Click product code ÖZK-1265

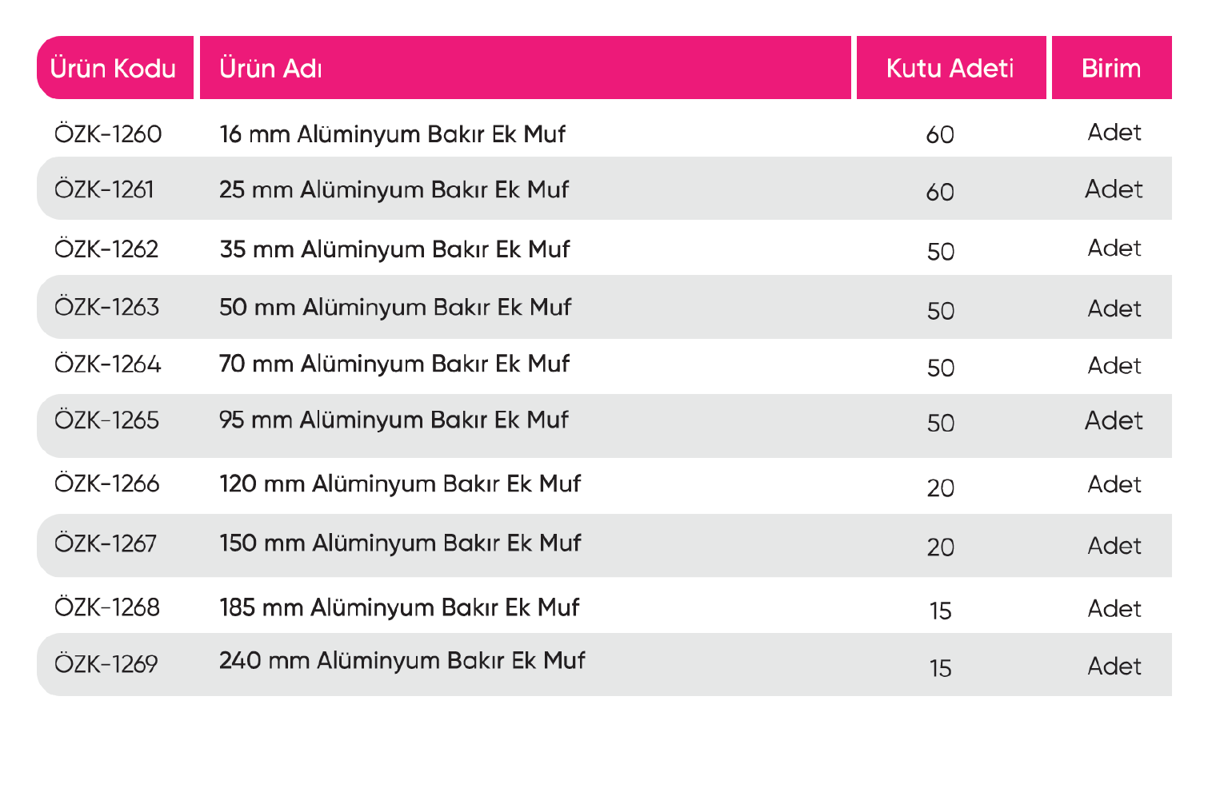coord(106,420)
